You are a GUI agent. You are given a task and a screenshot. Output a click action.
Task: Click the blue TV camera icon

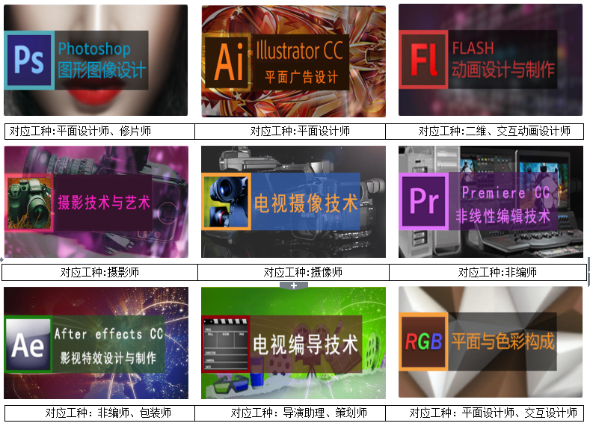tap(226, 202)
